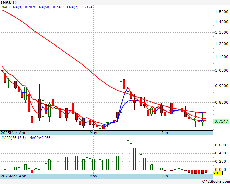Screen dimensions: 230x184
Task: Click the 0.200 MACD axis label
Action: tap(220, 162)
